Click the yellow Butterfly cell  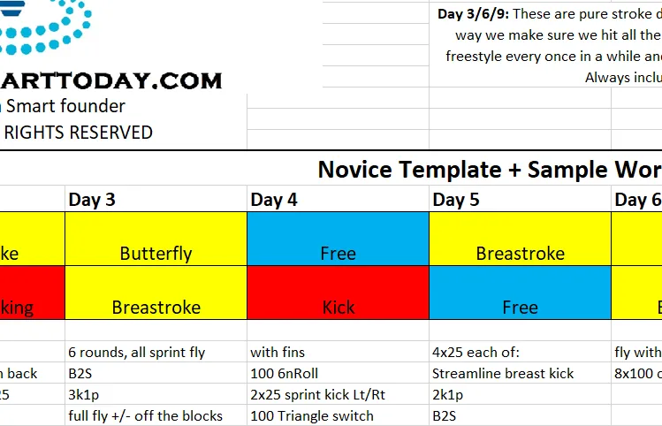coord(156,239)
